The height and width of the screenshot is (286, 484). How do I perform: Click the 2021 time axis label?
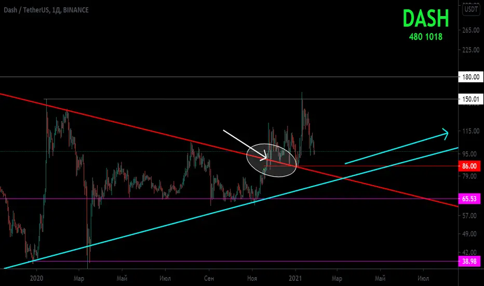[295, 278]
